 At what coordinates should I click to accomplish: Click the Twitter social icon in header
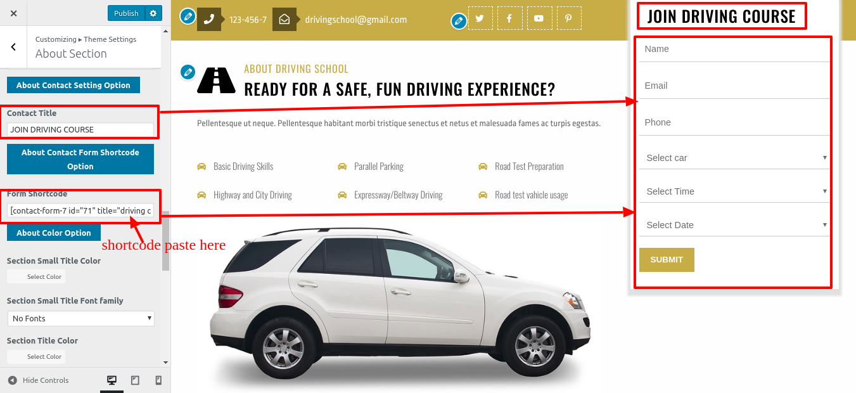pos(480,18)
